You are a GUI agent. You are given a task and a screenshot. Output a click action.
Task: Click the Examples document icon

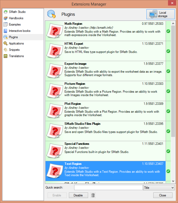click(x=6, y=24)
